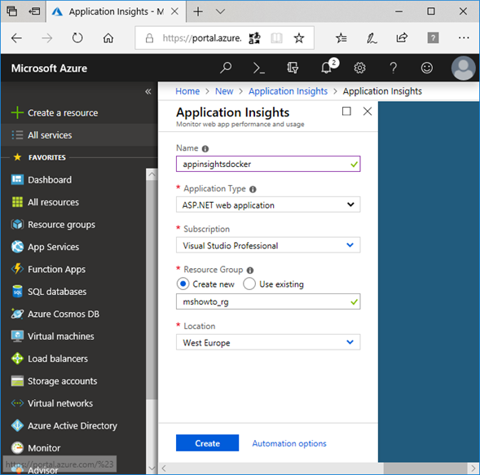Open browser tab list chevron
Image resolution: width=480 pixels, height=475 pixels.
coord(220,11)
